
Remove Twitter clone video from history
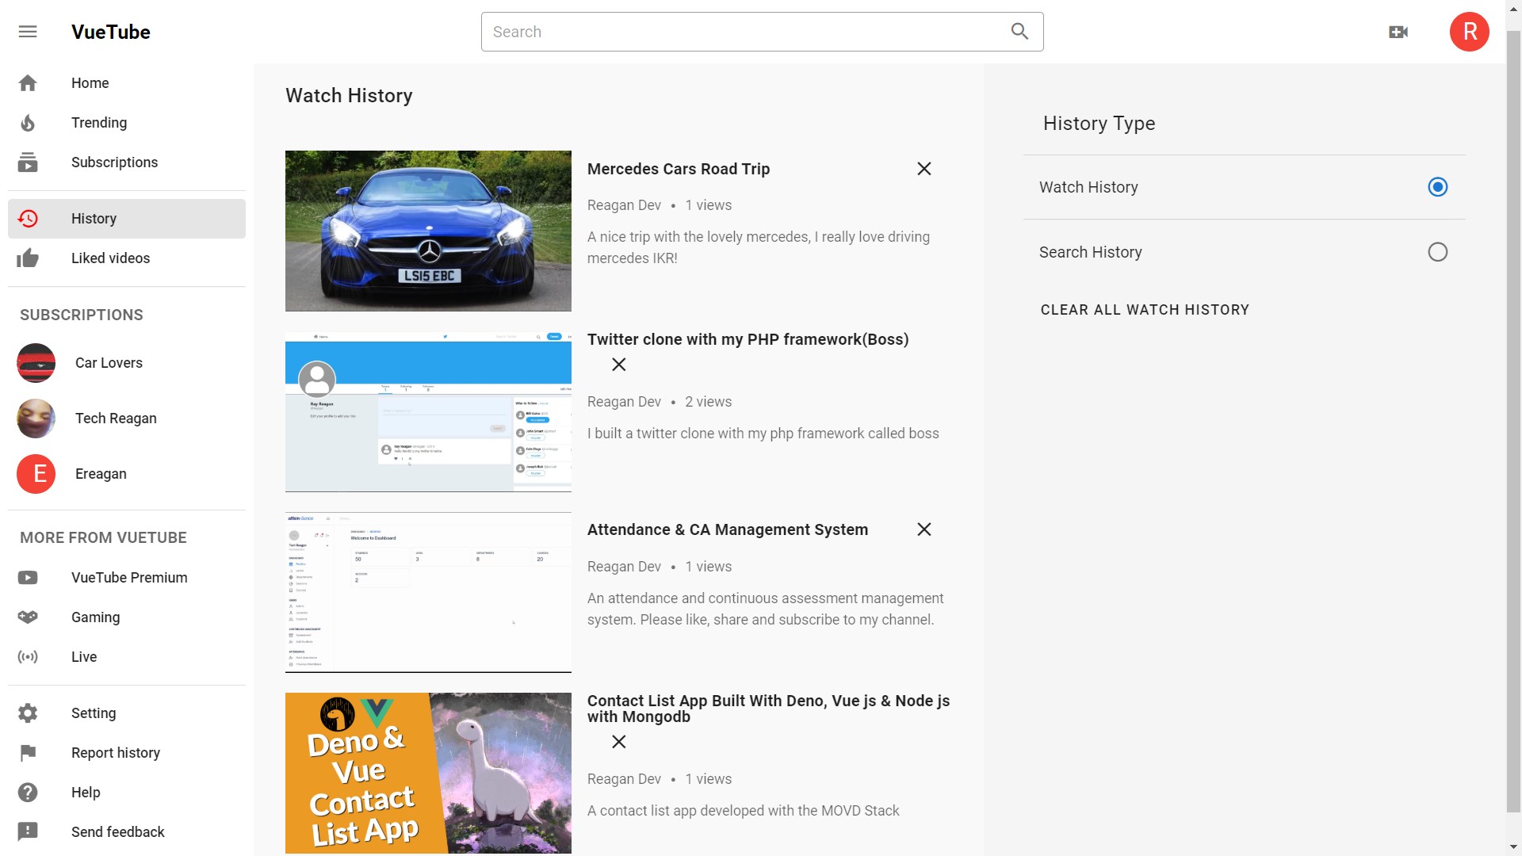[619, 365]
